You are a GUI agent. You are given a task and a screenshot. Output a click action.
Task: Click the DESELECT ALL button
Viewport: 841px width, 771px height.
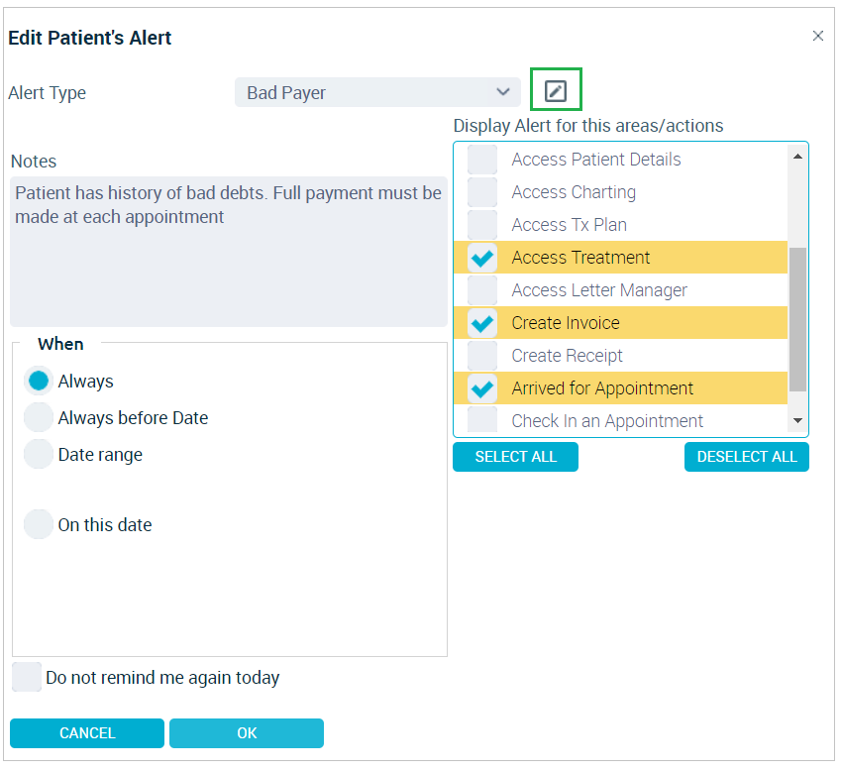tap(747, 457)
